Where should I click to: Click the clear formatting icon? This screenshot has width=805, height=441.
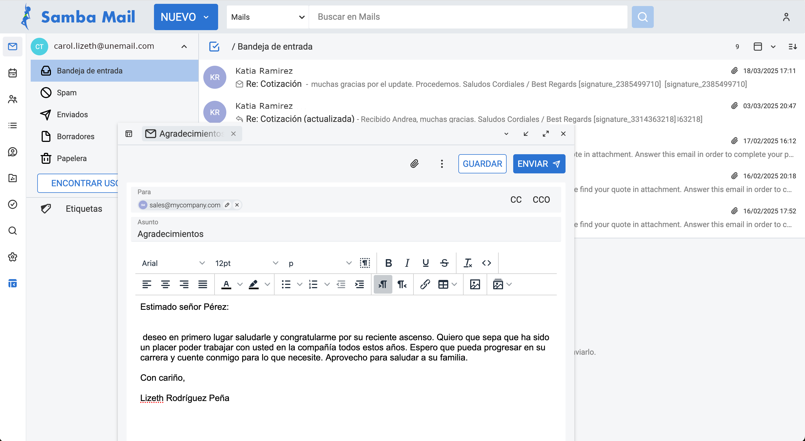click(x=468, y=263)
